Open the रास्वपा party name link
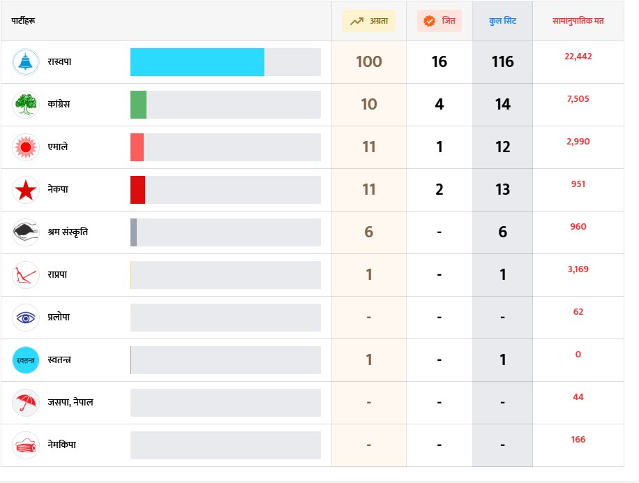 click(60, 62)
